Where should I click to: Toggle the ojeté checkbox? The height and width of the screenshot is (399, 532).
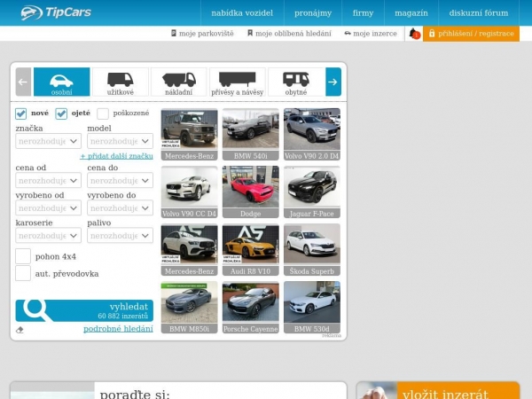click(x=61, y=113)
